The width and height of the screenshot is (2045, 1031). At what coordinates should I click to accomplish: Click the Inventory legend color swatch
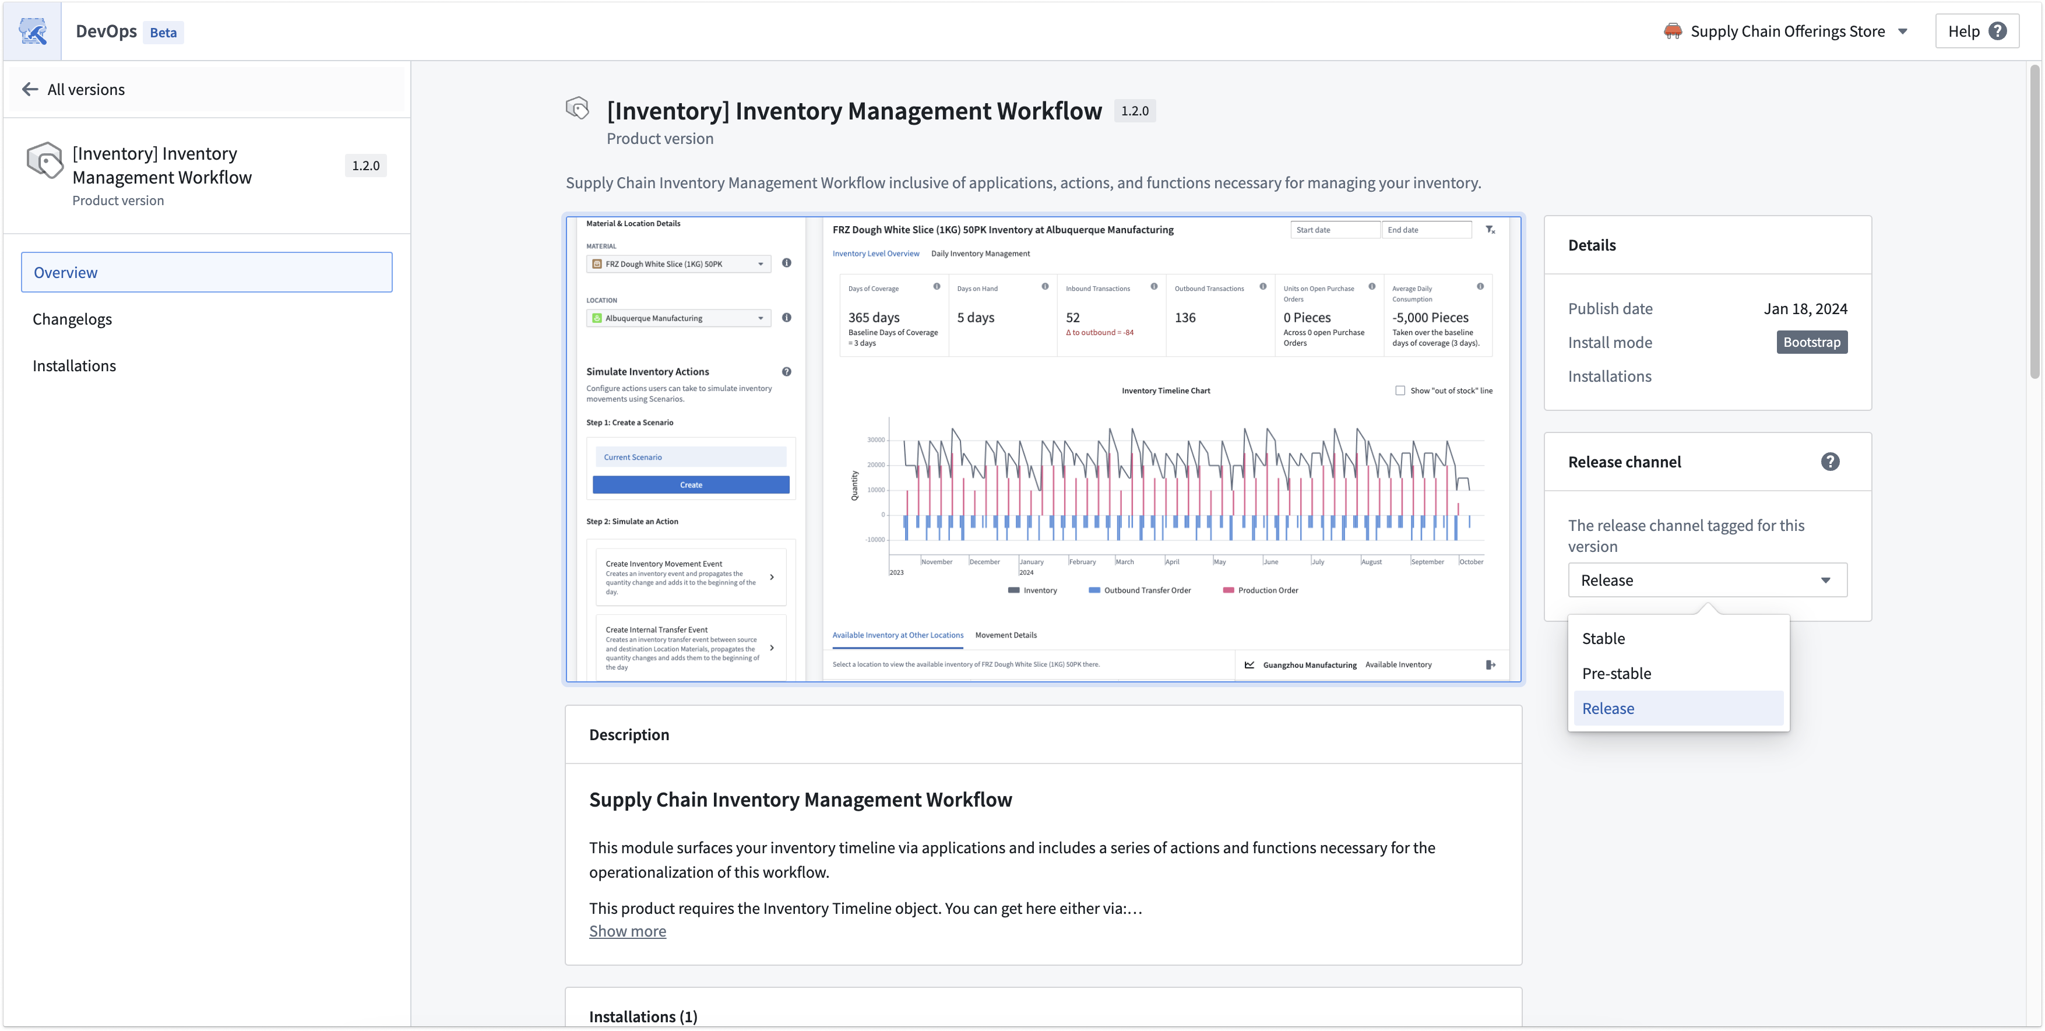click(1013, 590)
